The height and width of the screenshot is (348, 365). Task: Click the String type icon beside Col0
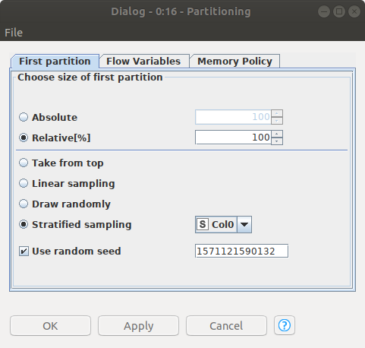click(203, 224)
